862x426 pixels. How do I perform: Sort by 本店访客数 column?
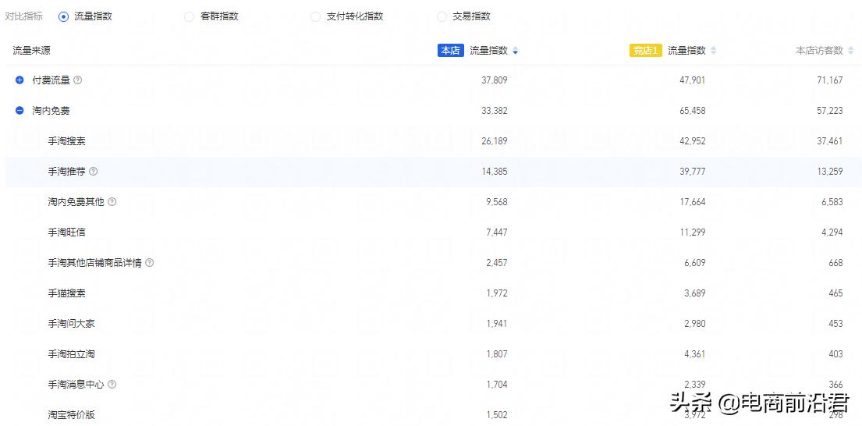(850, 51)
